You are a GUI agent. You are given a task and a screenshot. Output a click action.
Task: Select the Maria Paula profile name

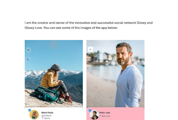coord(47,113)
